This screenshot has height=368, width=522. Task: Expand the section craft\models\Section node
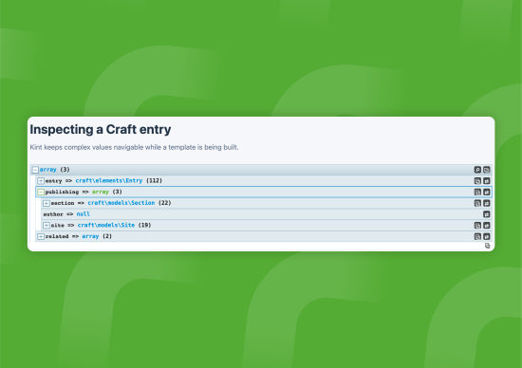(x=47, y=203)
